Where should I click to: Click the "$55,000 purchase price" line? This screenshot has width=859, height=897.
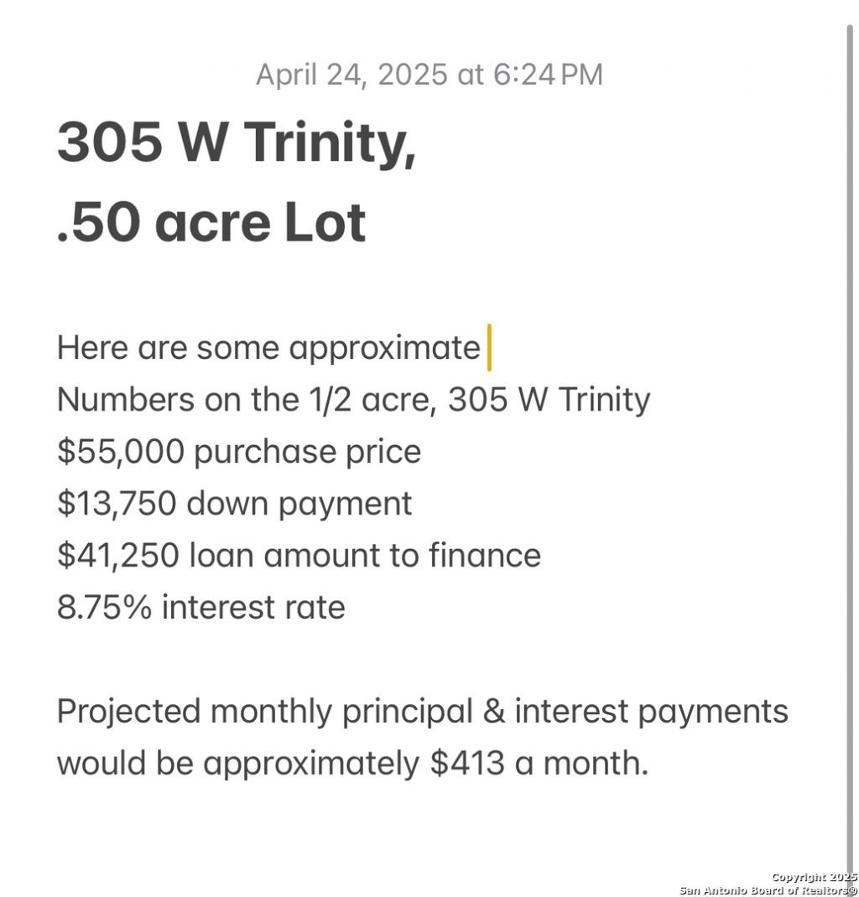(239, 452)
